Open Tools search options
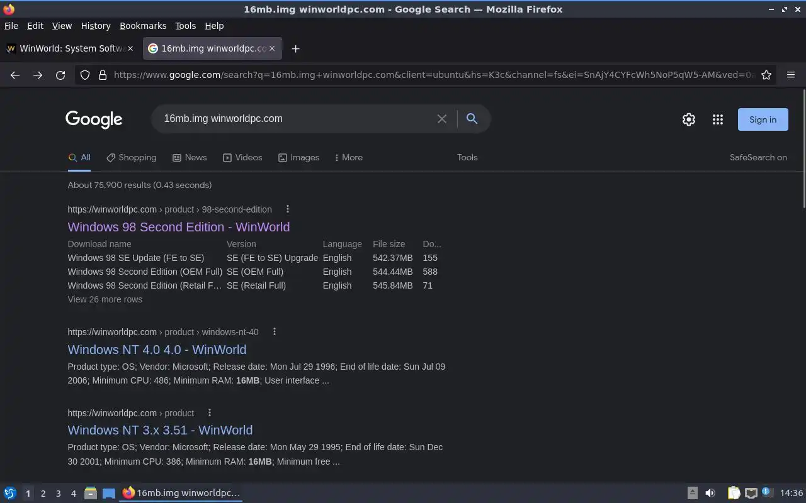Image resolution: width=806 pixels, height=503 pixels. click(x=467, y=157)
